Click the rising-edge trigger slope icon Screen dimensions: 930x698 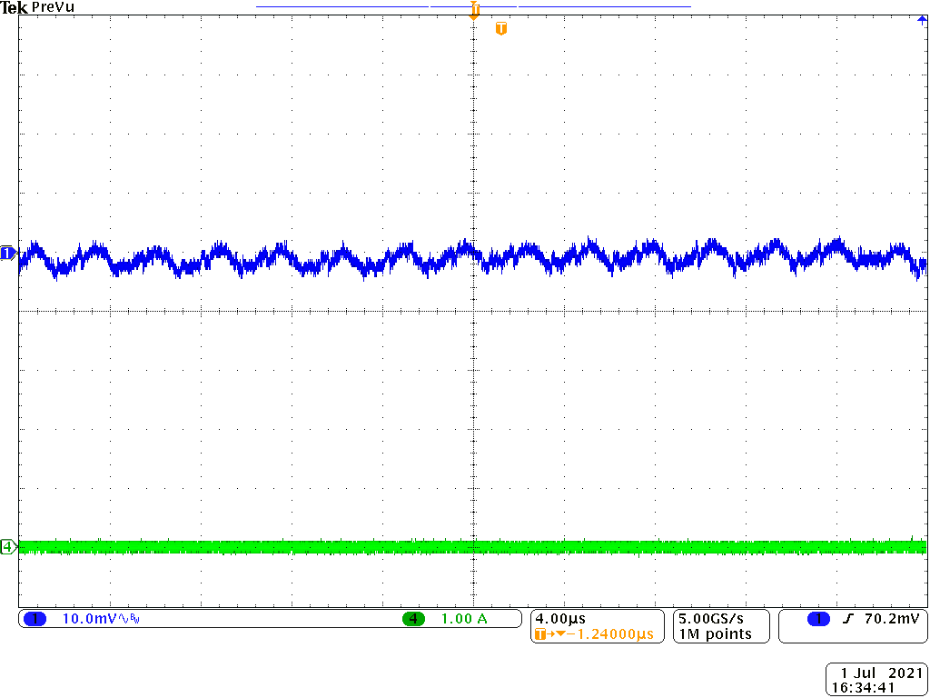pos(850,619)
